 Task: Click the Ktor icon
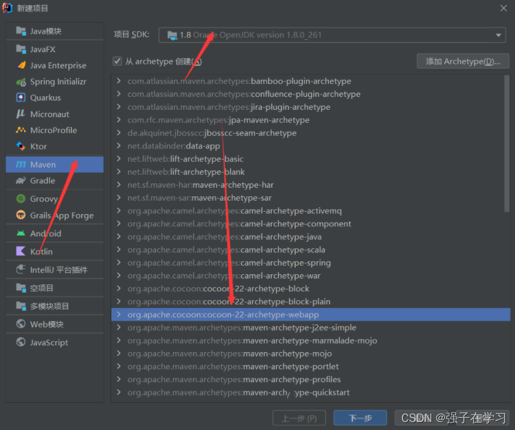click(x=21, y=146)
